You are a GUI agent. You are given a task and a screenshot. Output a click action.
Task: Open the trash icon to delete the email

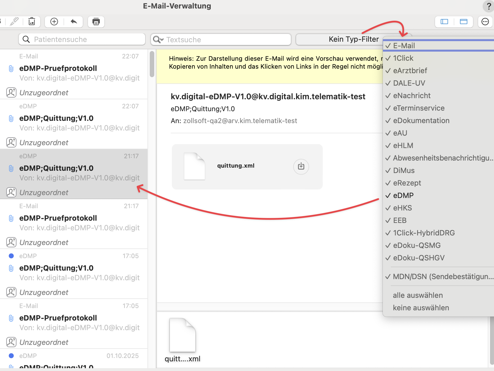point(31,22)
